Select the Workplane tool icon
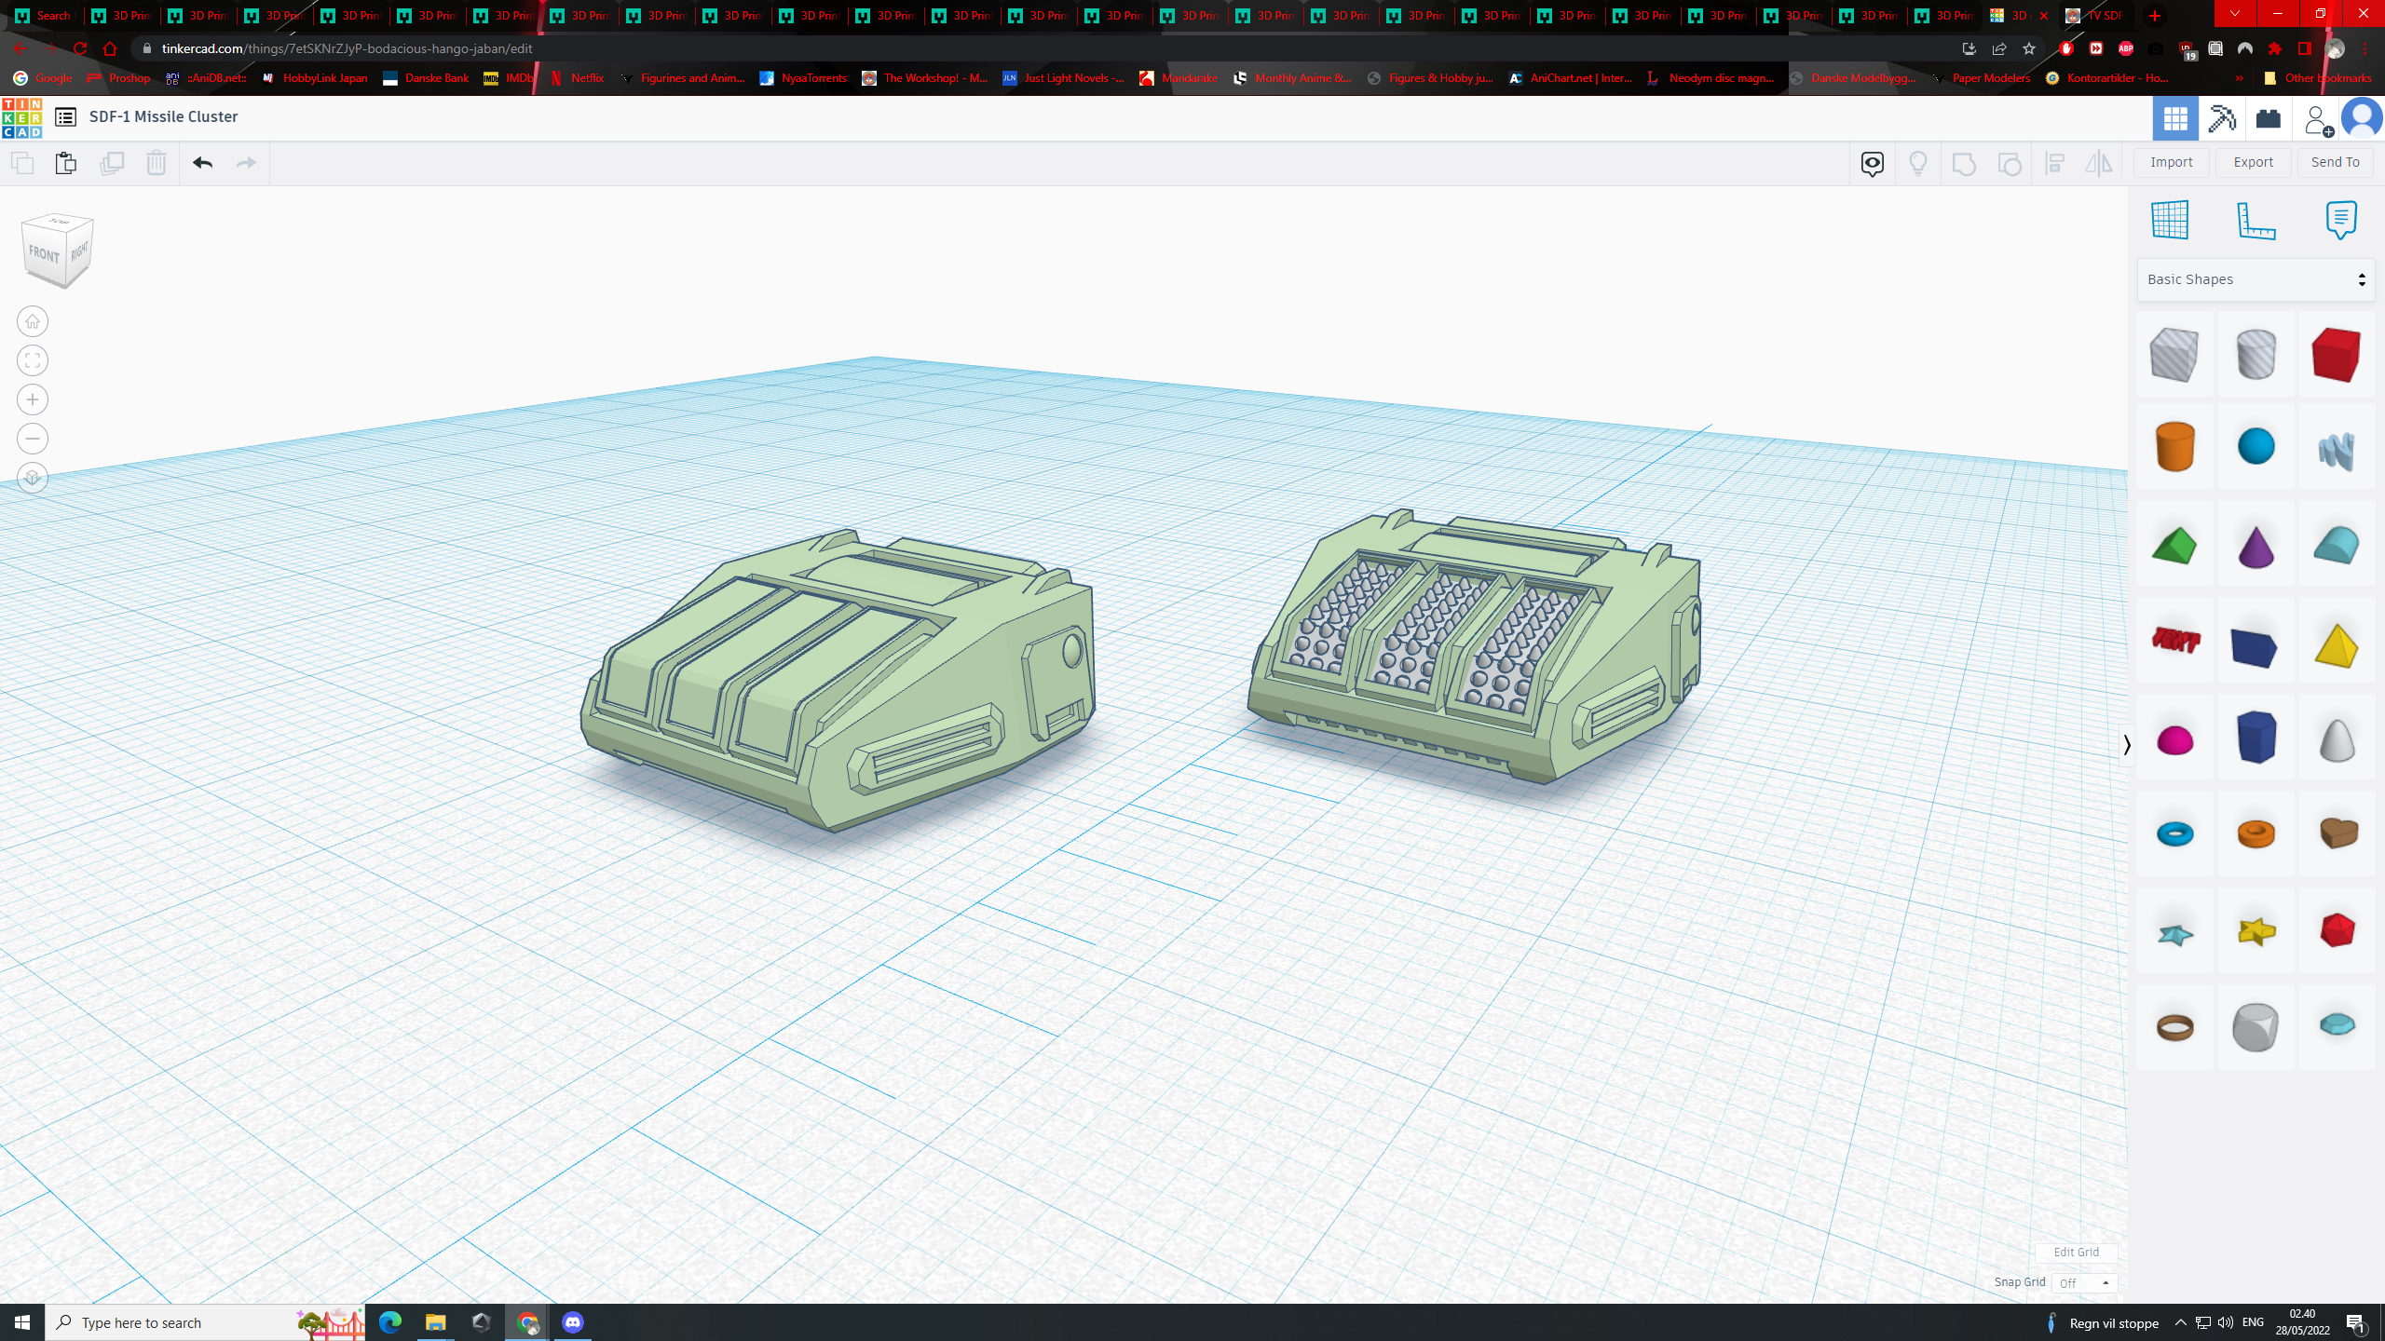The width and height of the screenshot is (2385, 1341). [2170, 220]
